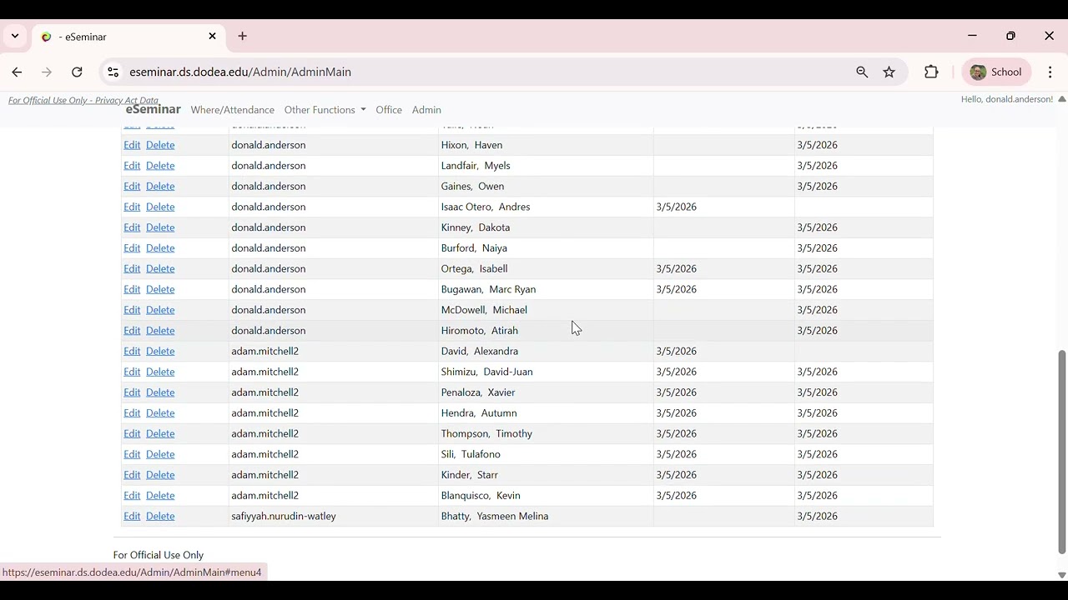Viewport: 1068px width, 600px height.
Task: Edit the Hendra, Autumn row
Action: [132, 413]
